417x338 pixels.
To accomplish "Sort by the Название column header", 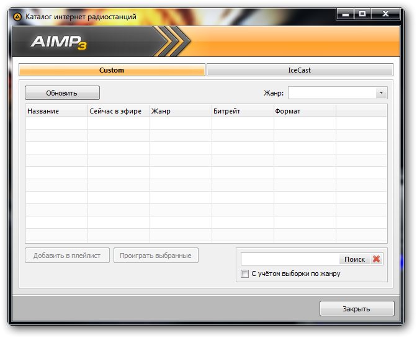I will [56, 111].
